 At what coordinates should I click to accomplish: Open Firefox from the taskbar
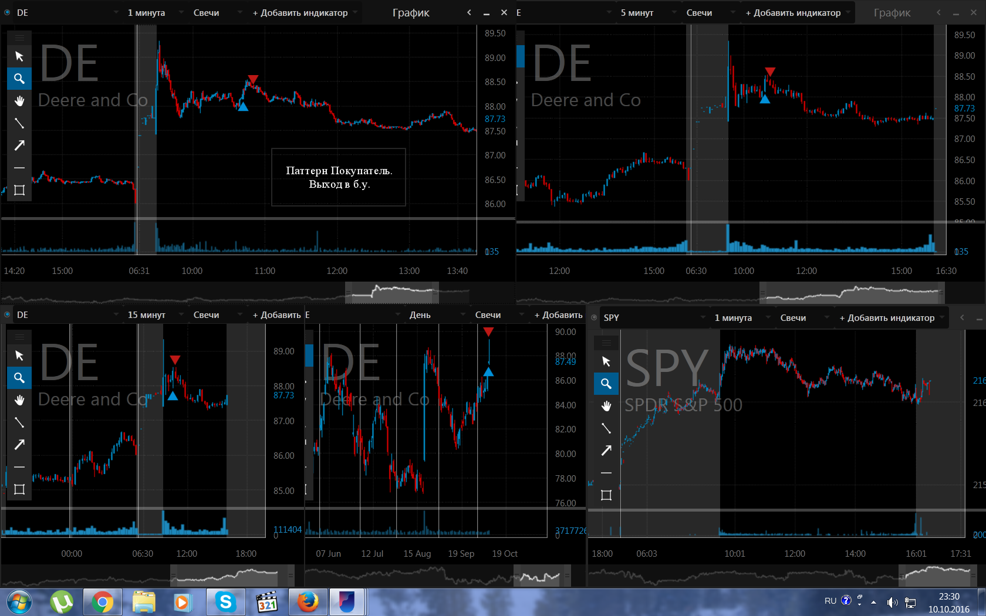[x=308, y=602]
